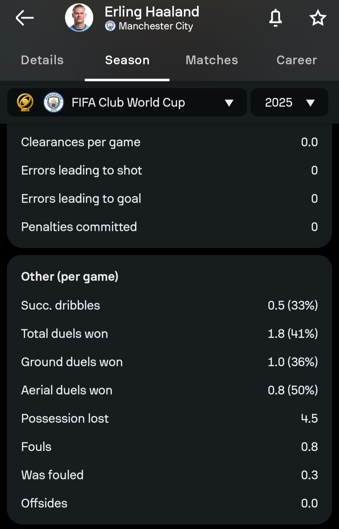Open the Manchester City team link
This screenshot has height=529, width=339.
click(156, 26)
